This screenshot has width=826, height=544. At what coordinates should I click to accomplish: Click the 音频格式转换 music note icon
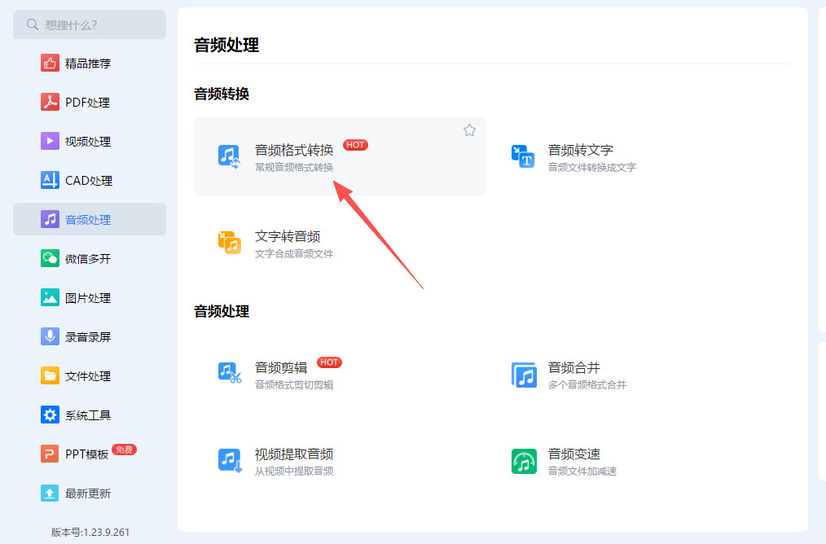click(229, 157)
